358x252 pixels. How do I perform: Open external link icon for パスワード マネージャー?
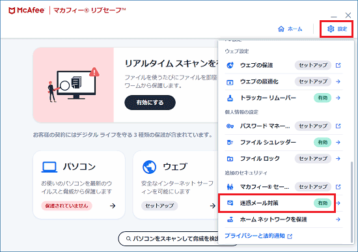[x=338, y=126]
